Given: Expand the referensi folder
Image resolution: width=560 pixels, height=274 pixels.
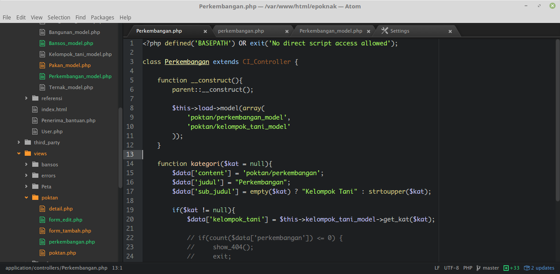Looking at the screenshot, I should tap(26, 98).
